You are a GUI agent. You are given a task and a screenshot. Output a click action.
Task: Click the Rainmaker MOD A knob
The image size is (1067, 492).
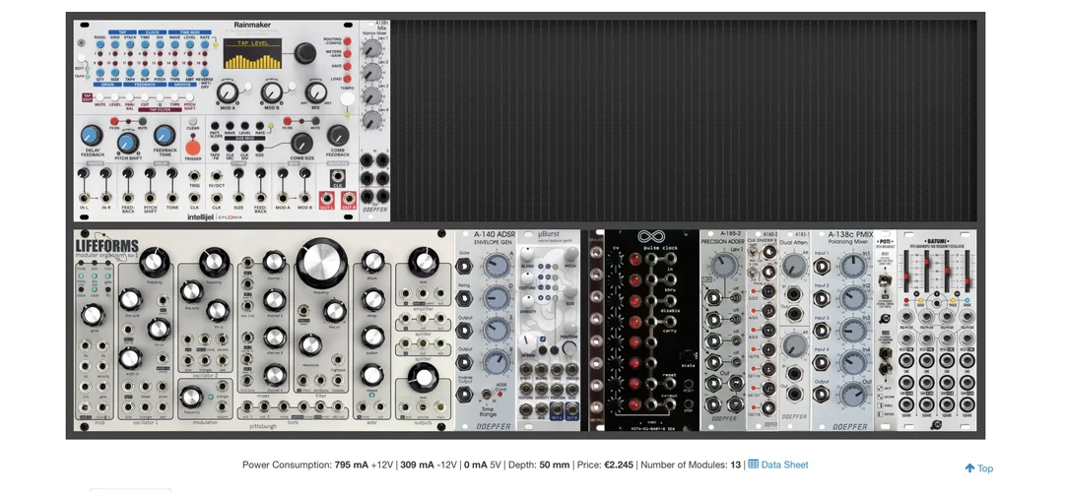pyautogui.click(x=228, y=92)
